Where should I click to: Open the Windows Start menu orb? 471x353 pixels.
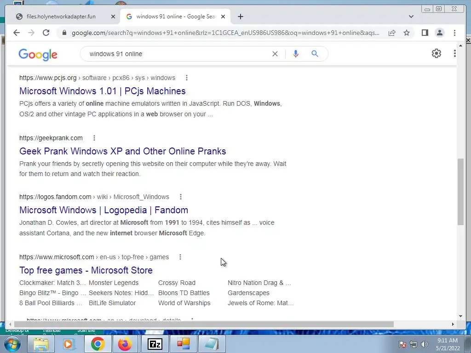tap(12, 344)
